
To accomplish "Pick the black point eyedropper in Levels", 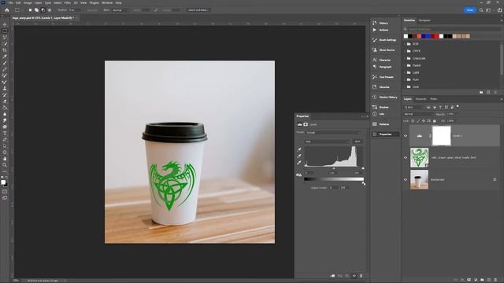I will point(299,149).
